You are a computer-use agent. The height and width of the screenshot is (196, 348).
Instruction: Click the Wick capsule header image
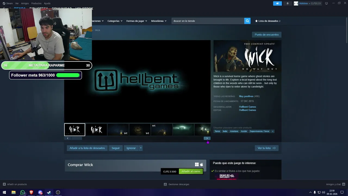click(x=247, y=57)
